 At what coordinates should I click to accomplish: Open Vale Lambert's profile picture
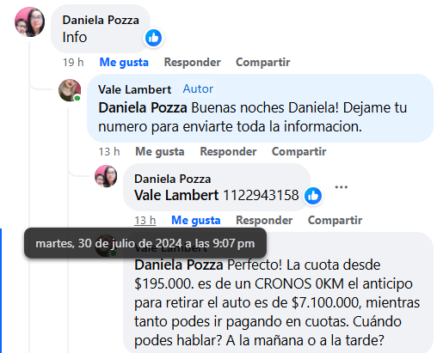point(70,90)
